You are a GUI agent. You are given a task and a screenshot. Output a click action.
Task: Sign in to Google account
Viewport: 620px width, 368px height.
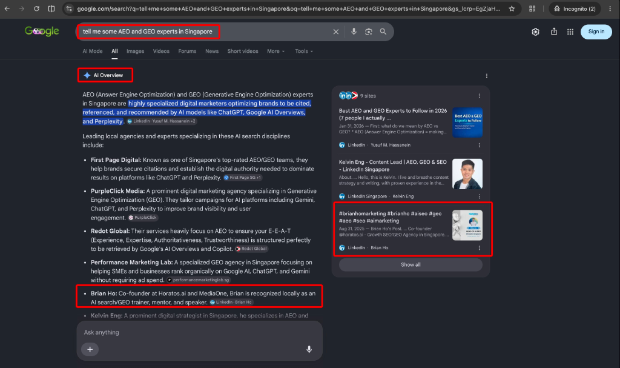596,32
